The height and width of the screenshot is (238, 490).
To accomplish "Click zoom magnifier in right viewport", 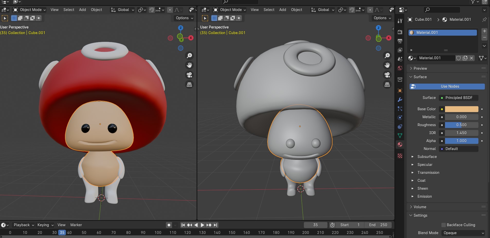I will tap(387, 55).
